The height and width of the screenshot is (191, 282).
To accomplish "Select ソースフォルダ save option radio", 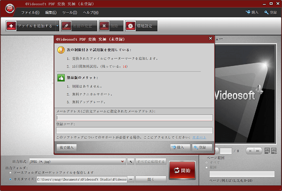I will tap(10, 172).
